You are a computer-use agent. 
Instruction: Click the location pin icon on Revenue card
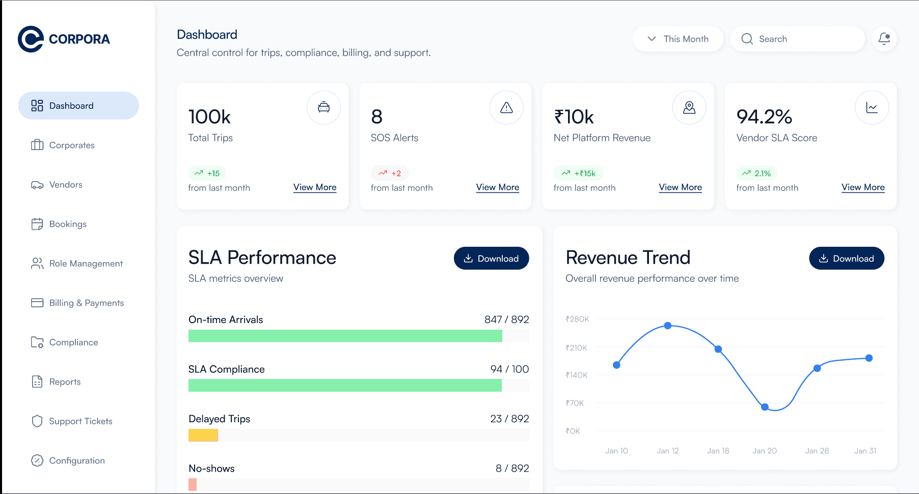pyautogui.click(x=689, y=107)
